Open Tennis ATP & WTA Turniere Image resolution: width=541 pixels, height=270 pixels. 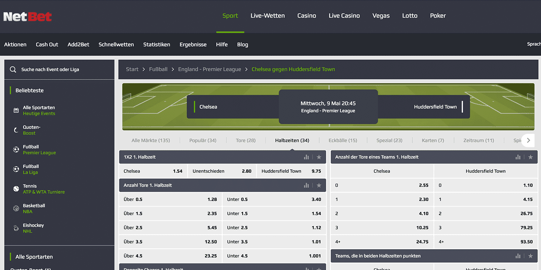tap(44, 189)
